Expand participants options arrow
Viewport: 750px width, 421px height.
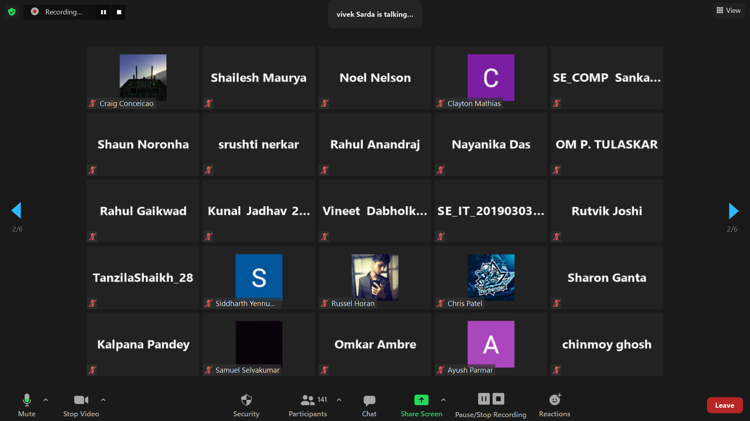tap(339, 400)
